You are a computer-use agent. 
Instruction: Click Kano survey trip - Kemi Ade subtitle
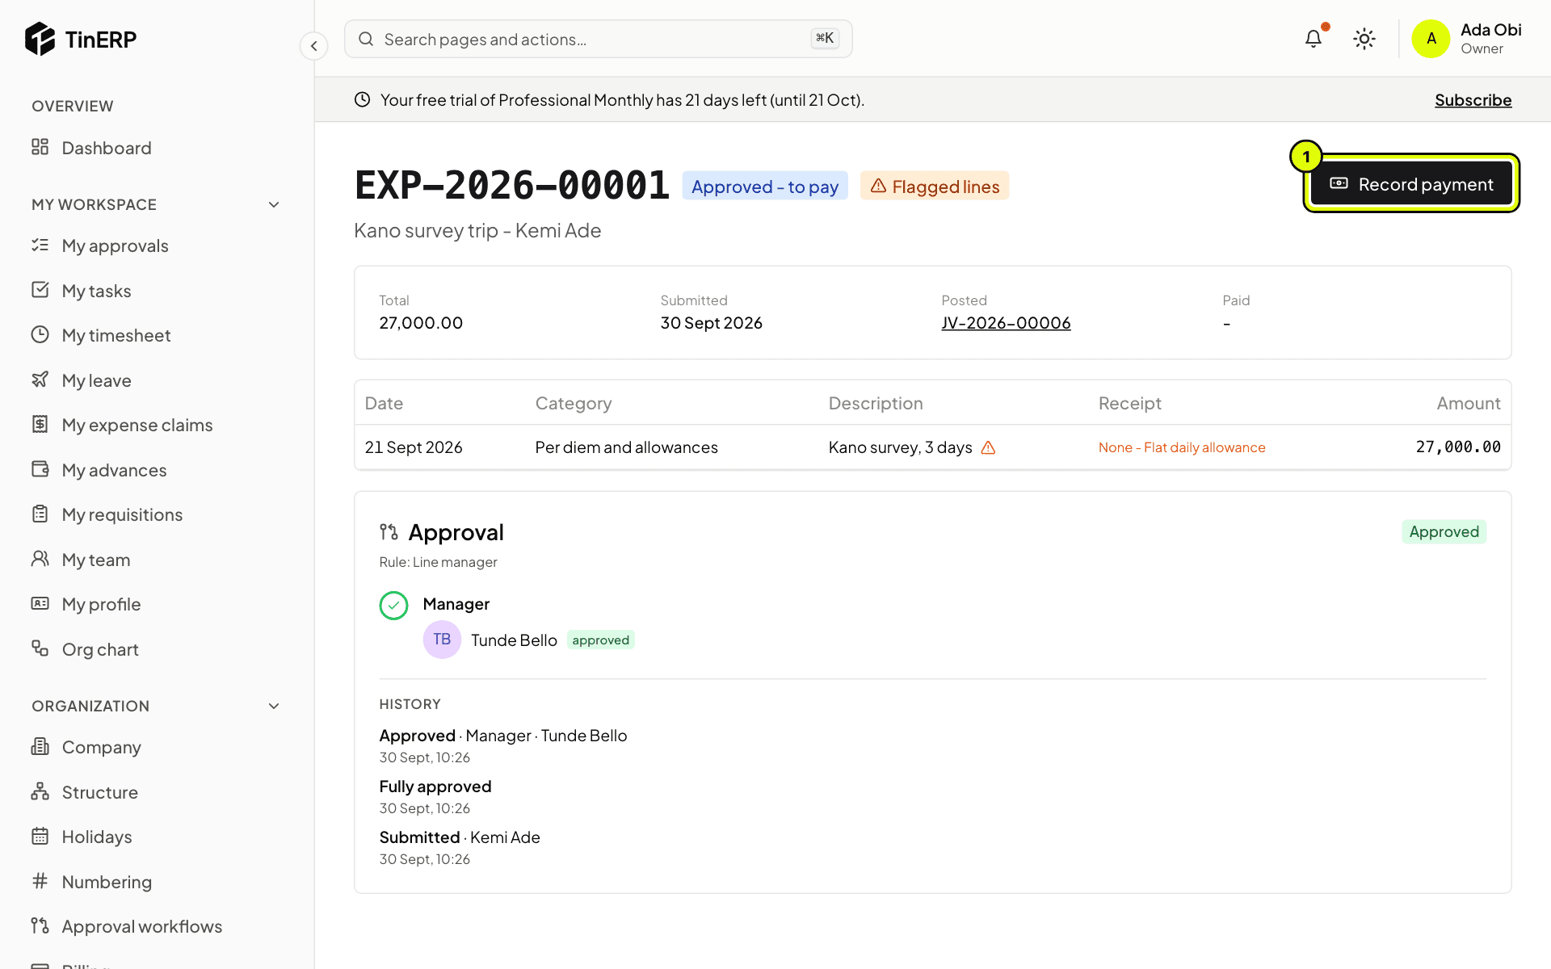coord(477,231)
